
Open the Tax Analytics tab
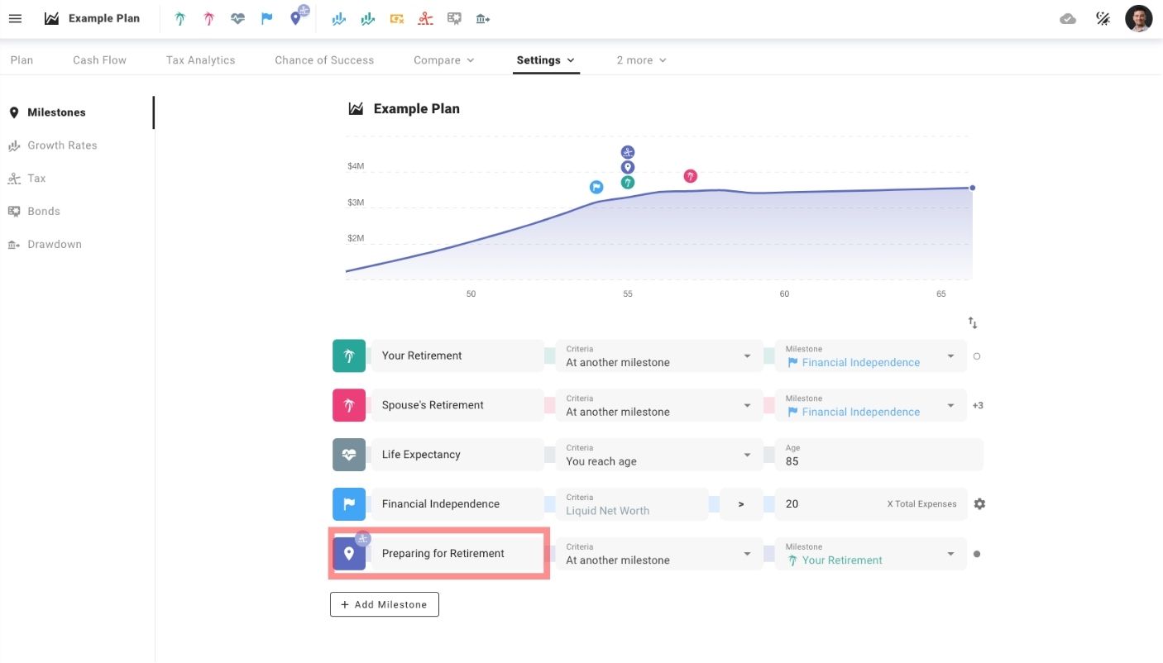coord(200,60)
